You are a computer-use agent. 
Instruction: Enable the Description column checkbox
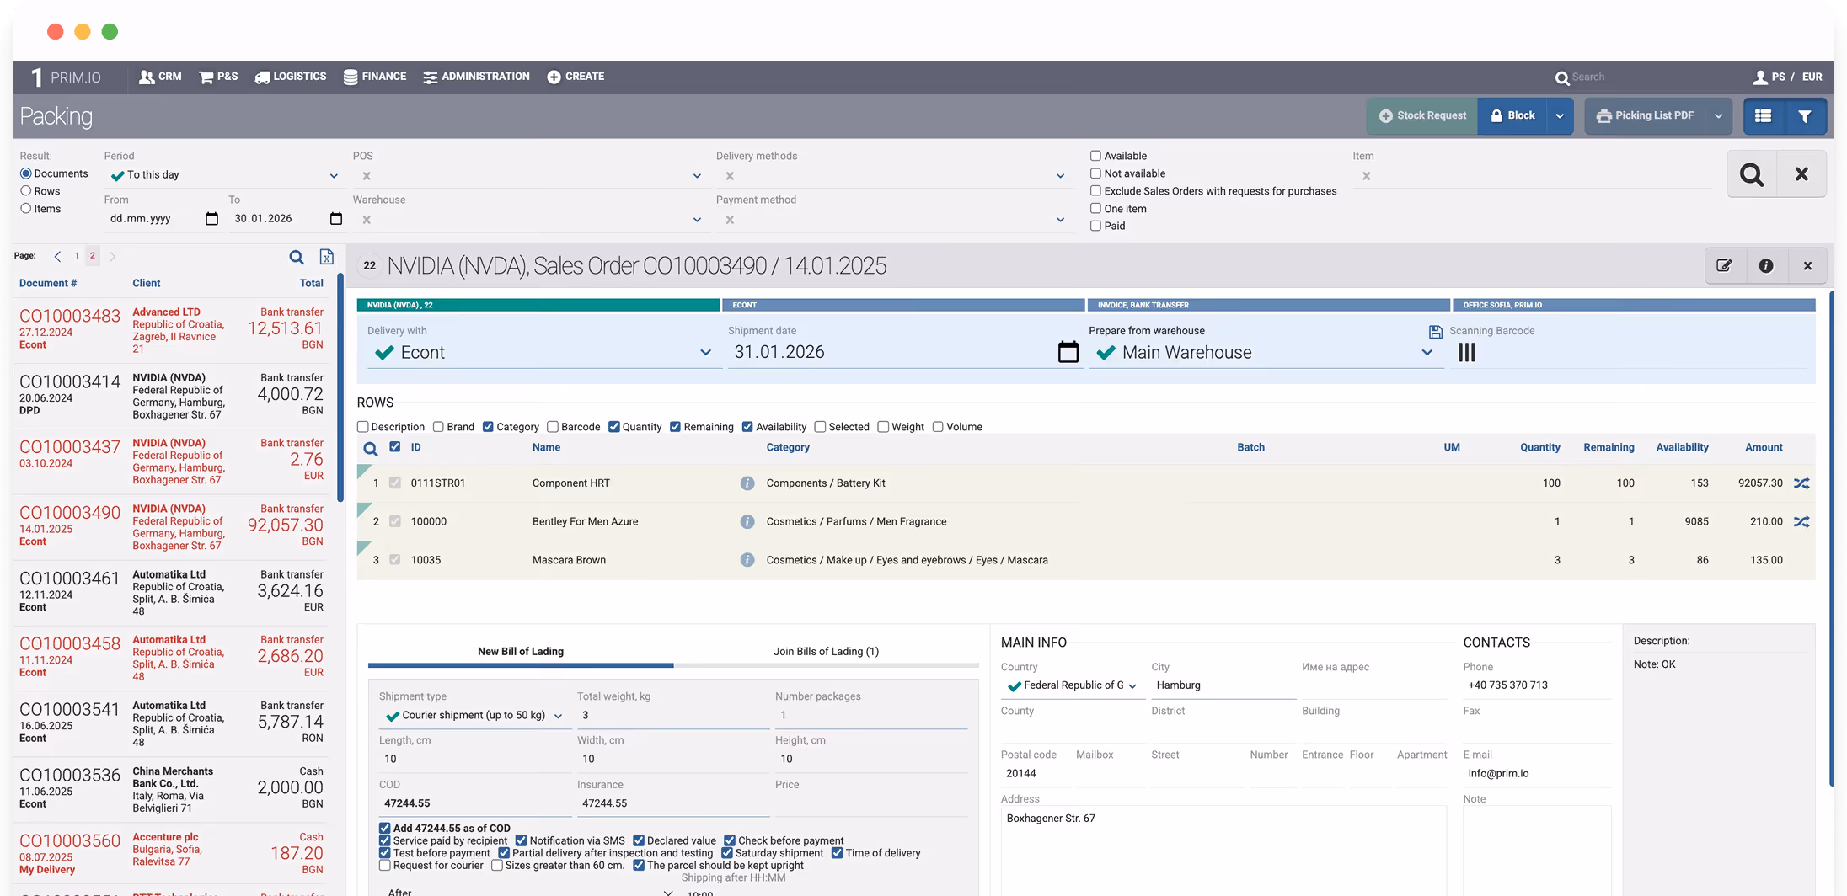click(363, 427)
